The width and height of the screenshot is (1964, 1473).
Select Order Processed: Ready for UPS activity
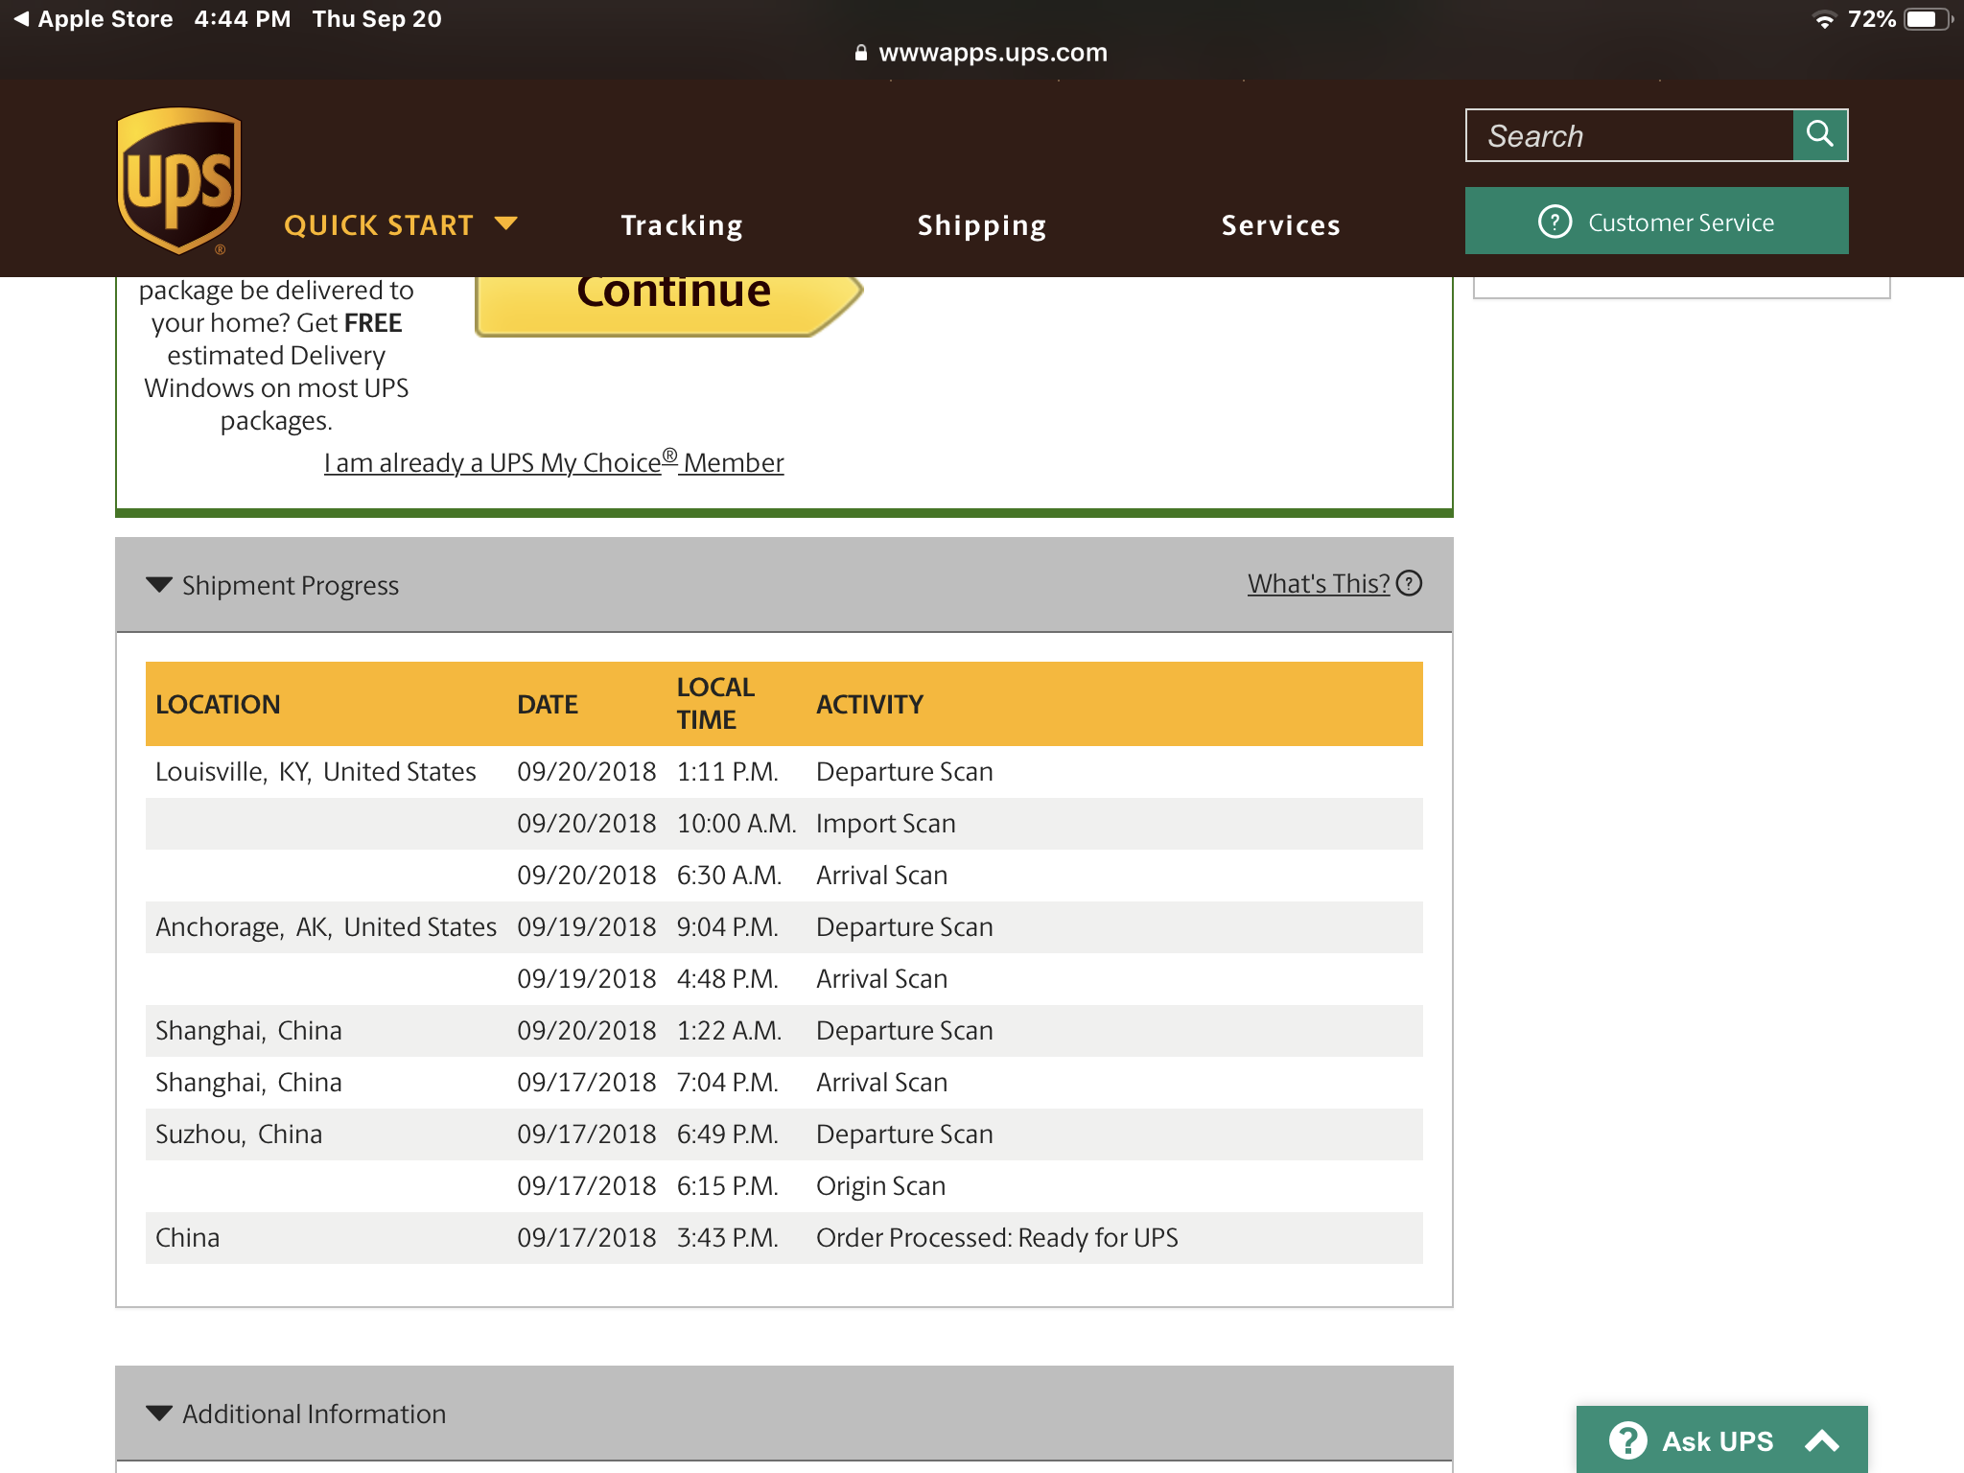997,1237
